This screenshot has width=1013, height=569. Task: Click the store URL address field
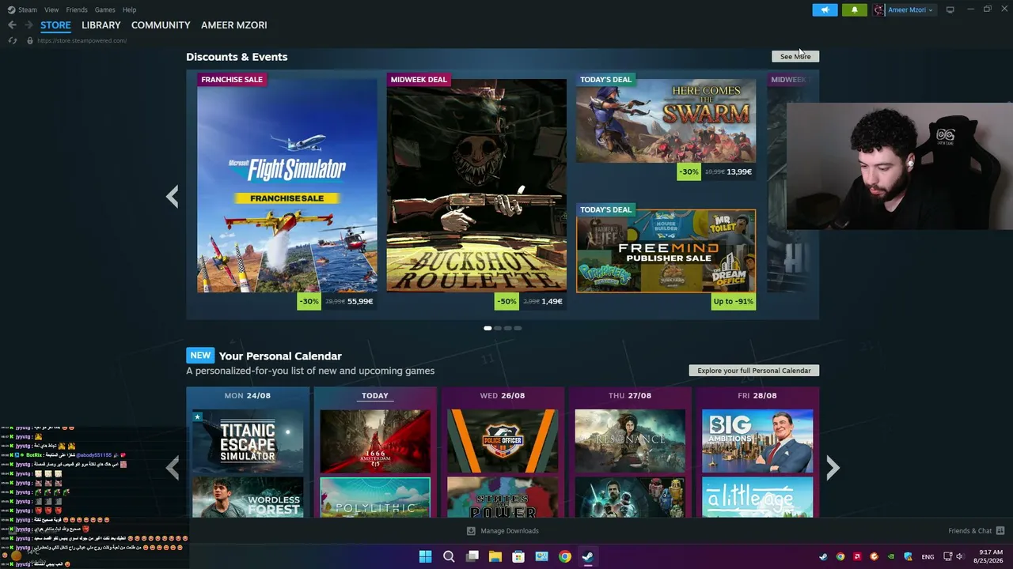(x=82, y=40)
